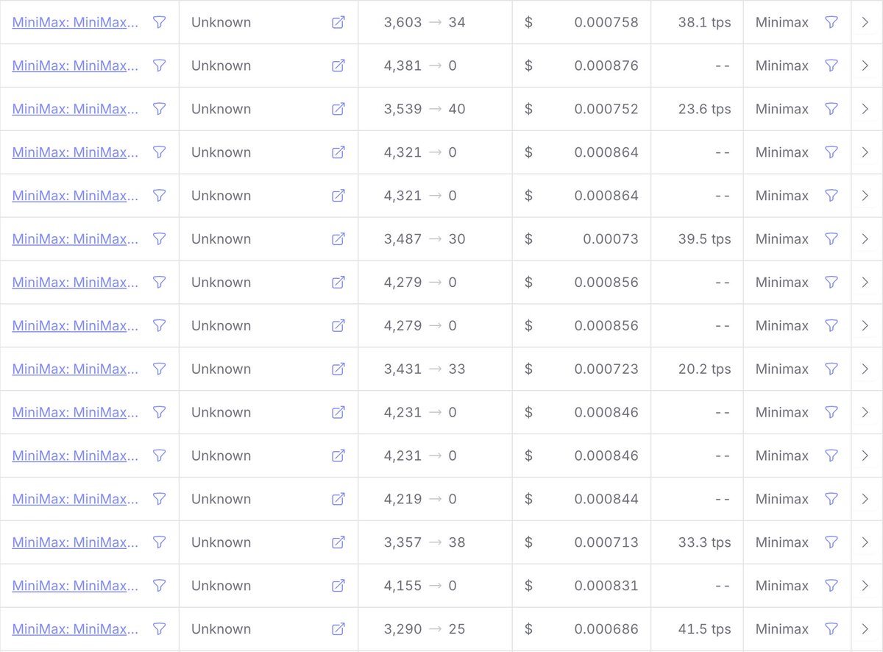This screenshot has height=652, width=883.
Task: Open MiniMax model link in 3,357 → 38 row
Action: point(75,542)
